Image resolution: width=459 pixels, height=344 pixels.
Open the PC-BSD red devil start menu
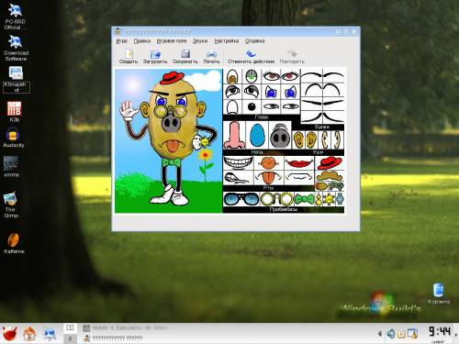click(x=9, y=334)
